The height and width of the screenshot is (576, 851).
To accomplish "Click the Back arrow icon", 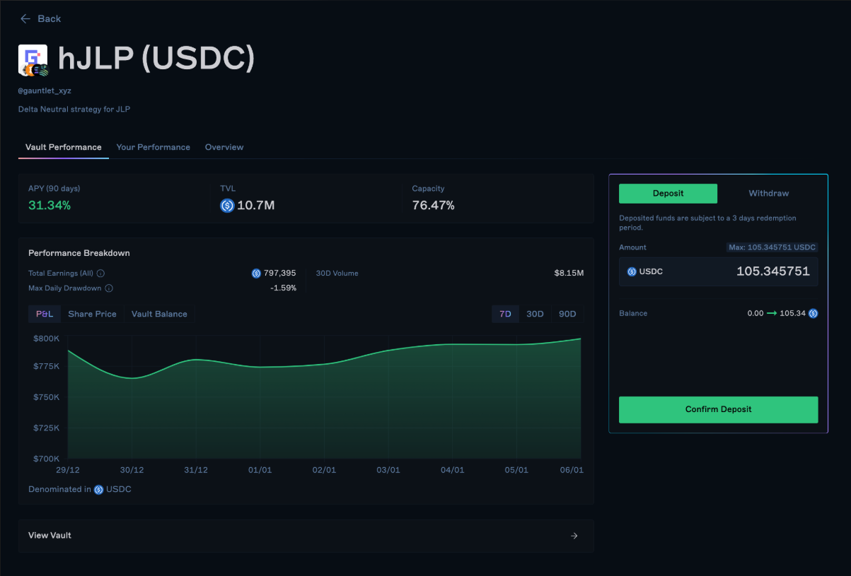I will [25, 19].
